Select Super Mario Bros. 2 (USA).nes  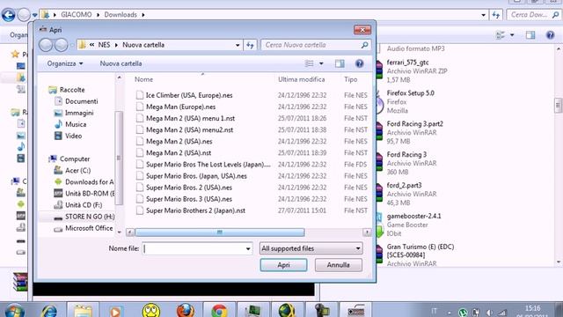pyautogui.click(x=189, y=188)
